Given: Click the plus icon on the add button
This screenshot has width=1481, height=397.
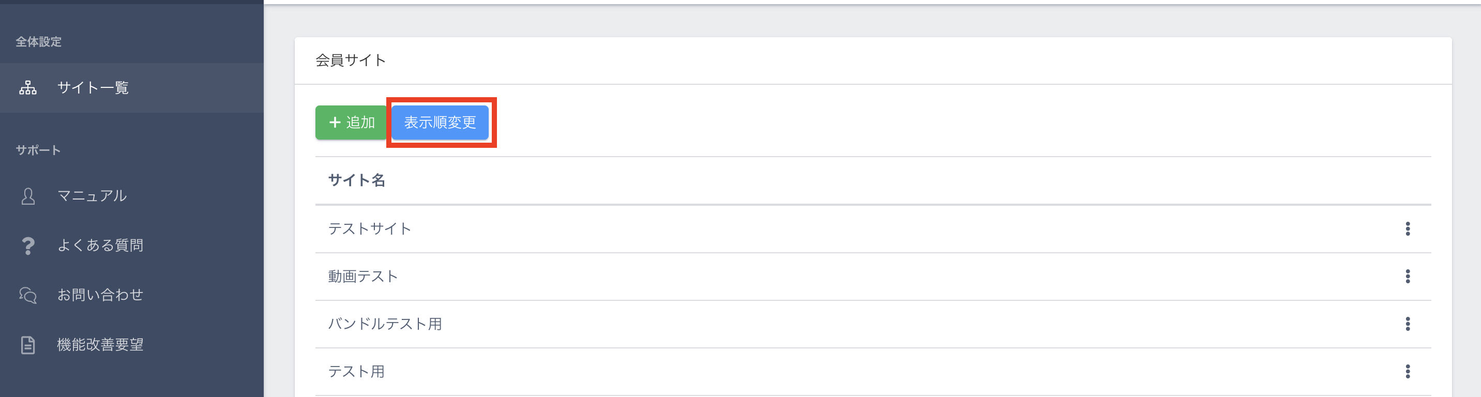Looking at the screenshot, I should click(x=335, y=123).
